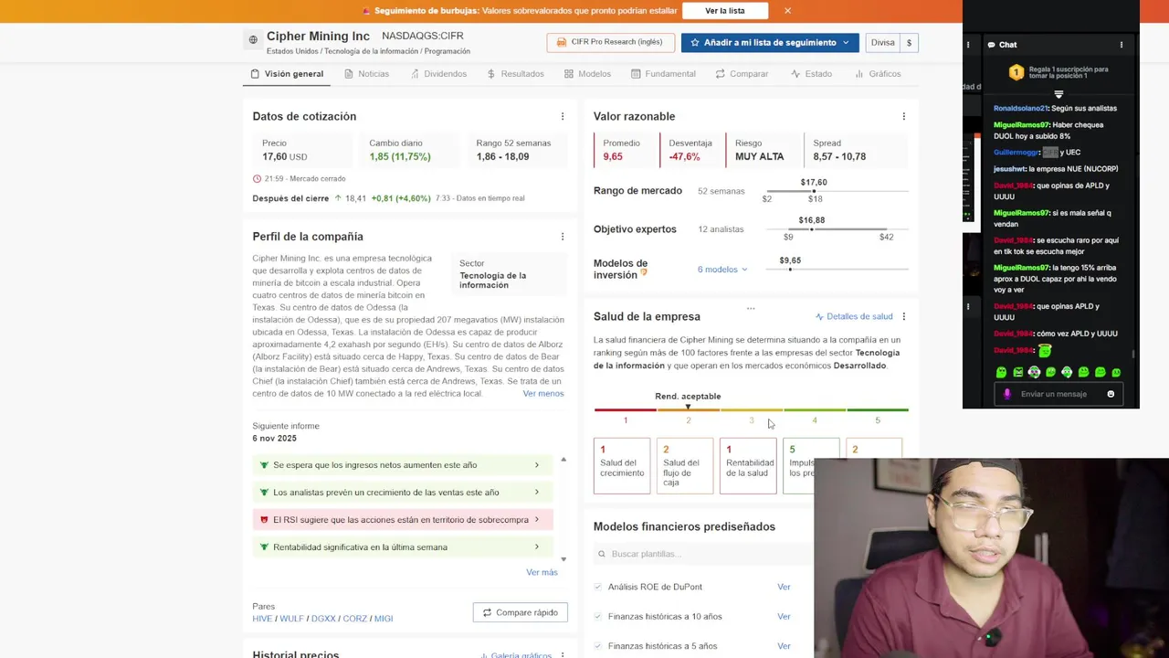
Task: Click the first green emote in chat row
Action: (1001, 372)
